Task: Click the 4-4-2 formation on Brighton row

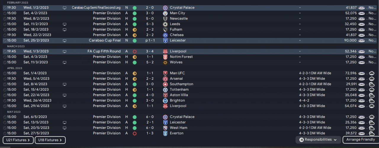Action: pos(304,100)
